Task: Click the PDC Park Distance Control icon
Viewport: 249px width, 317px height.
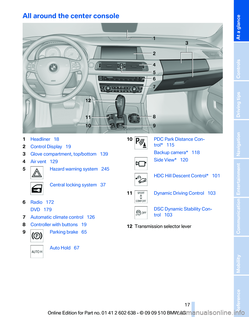Action: click(x=141, y=143)
